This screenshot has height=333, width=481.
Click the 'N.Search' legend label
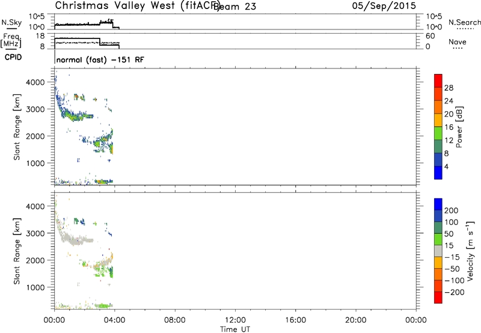click(464, 22)
